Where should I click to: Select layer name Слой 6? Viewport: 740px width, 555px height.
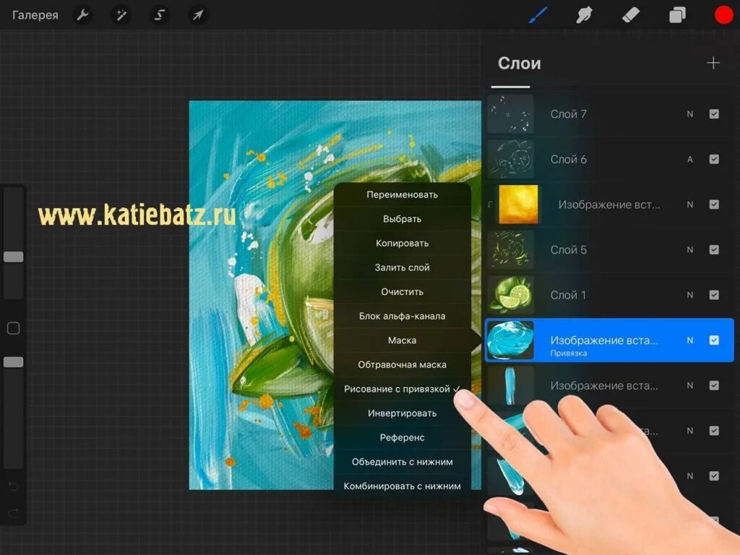pos(568,159)
